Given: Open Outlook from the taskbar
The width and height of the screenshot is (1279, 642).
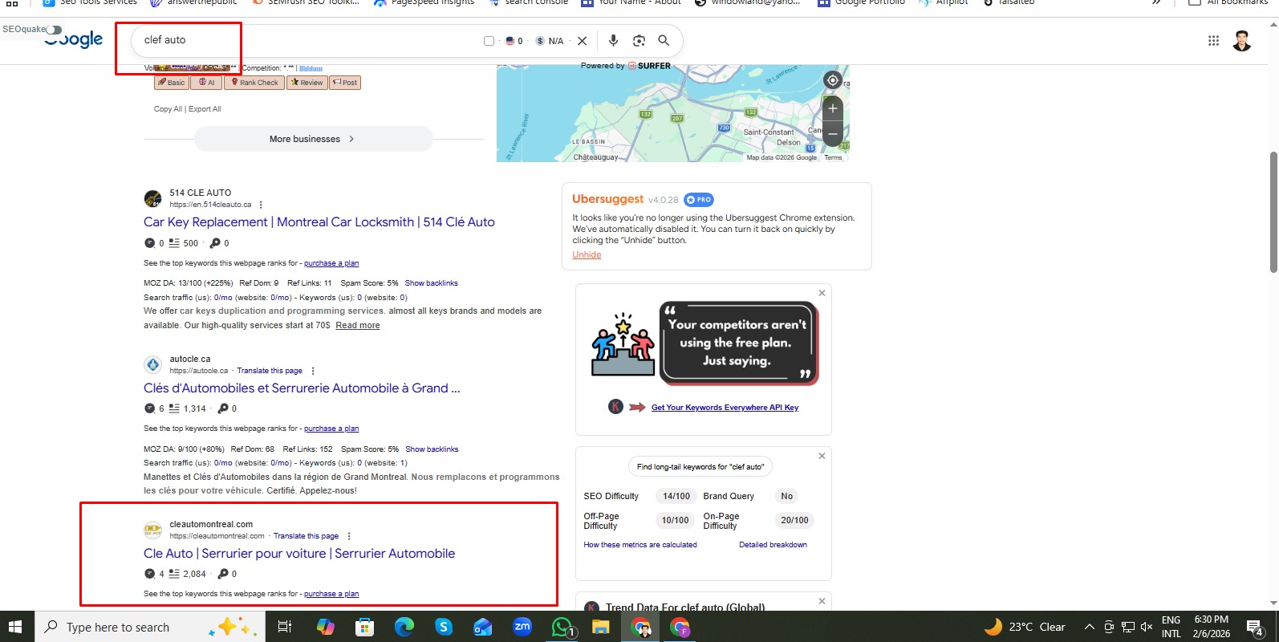Looking at the screenshot, I should coord(483,627).
